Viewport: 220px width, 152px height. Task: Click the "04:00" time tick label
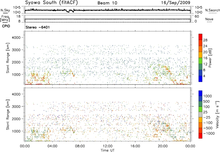coord(52,146)
